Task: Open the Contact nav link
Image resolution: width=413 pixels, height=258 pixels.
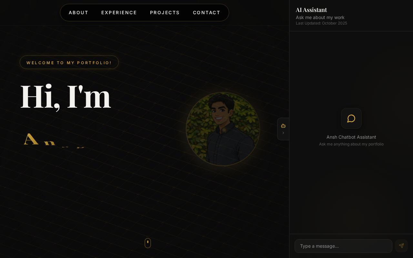Action: (206, 13)
